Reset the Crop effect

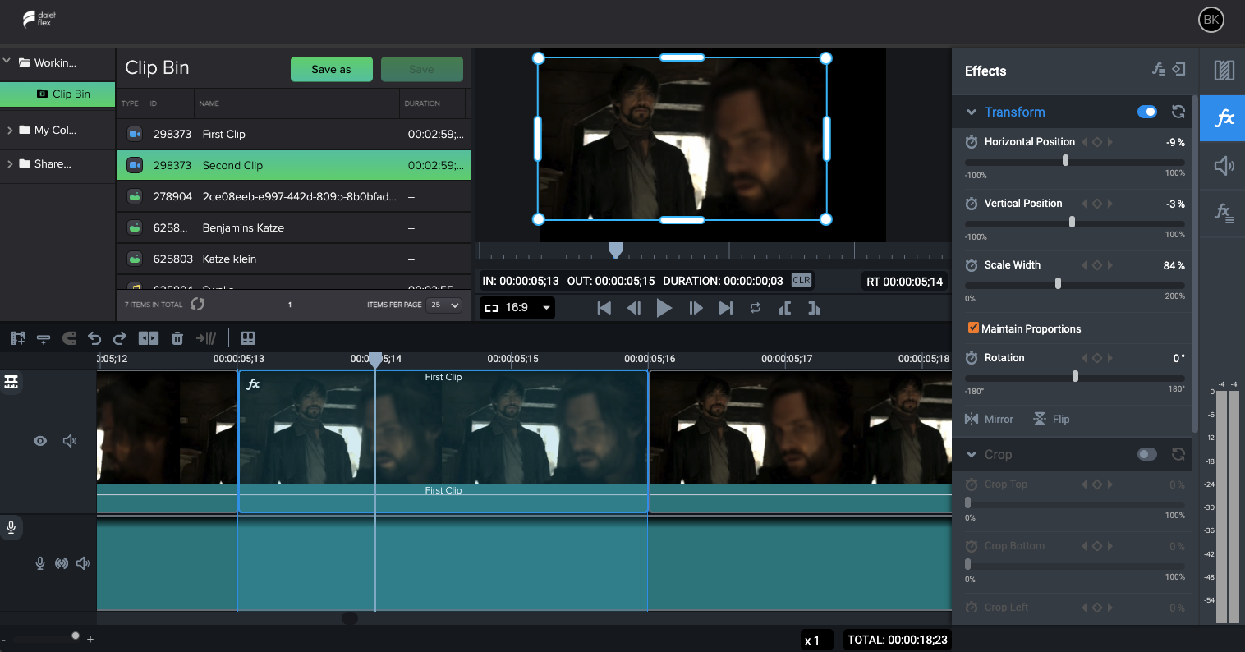coord(1178,454)
